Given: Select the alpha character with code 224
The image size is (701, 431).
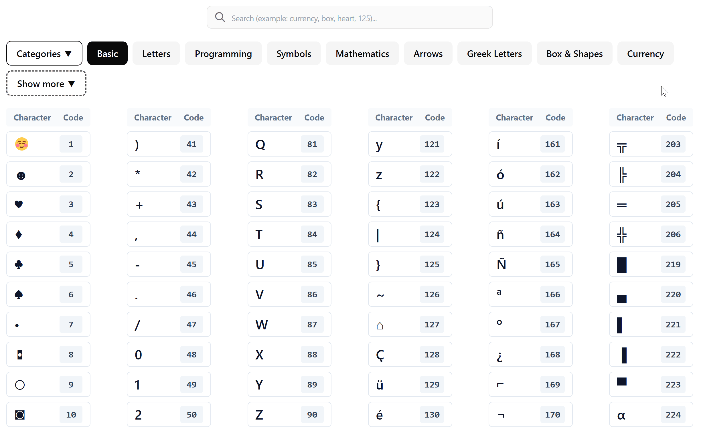Looking at the screenshot, I should (621, 415).
